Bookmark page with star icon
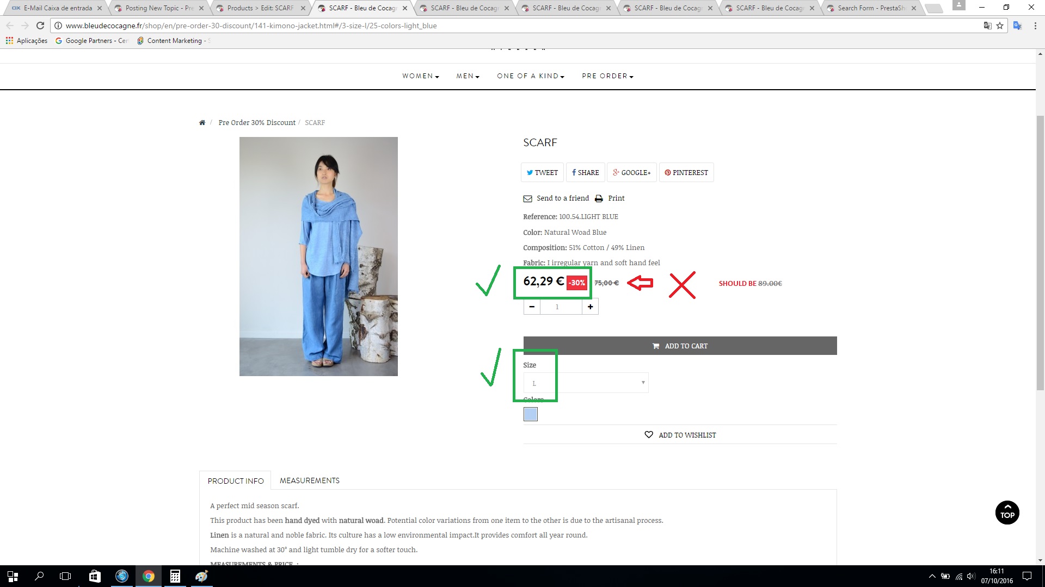The height and width of the screenshot is (587, 1045). coord(1000,26)
